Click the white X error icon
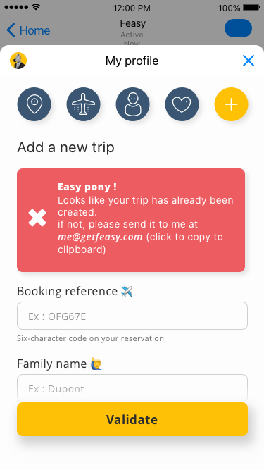Screen dimensions: 264x470 [x=37, y=218]
